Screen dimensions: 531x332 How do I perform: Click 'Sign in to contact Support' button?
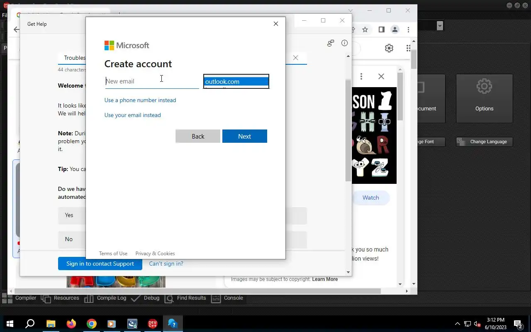[100, 264]
